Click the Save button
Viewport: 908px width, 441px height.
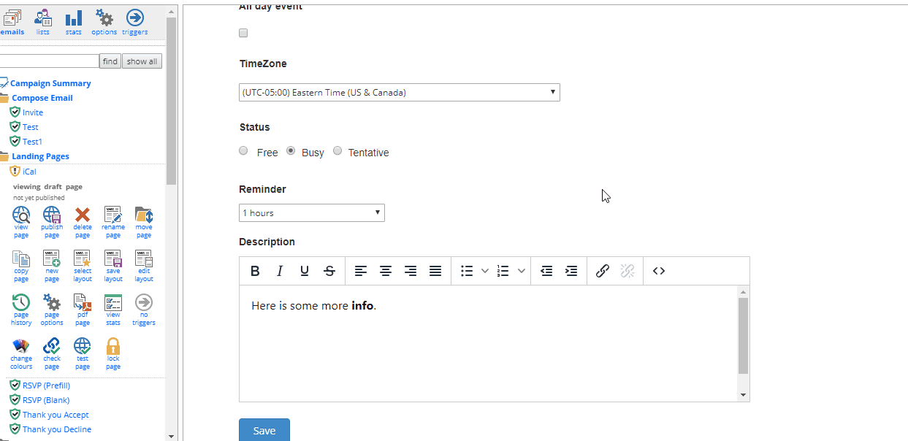(264, 431)
